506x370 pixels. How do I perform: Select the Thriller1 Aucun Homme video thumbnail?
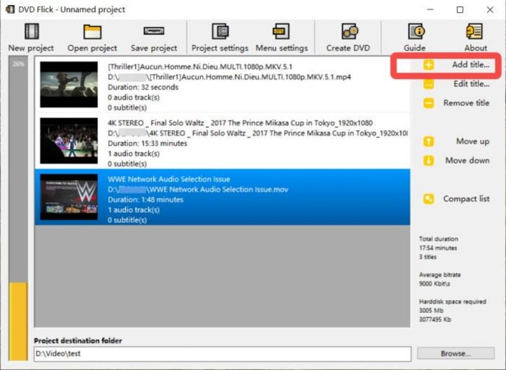[69, 84]
